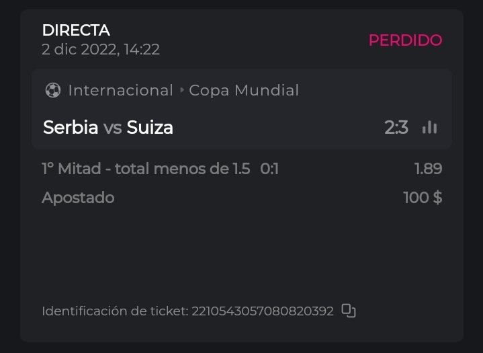The width and height of the screenshot is (483, 353).
Task: Click the match statistics bar chart icon
Action: (x=429, y=127)
